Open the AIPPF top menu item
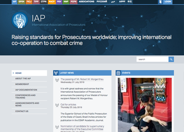 122,2
